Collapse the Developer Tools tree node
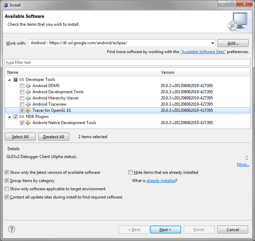This screenshot has width=255, height=241. [10, 80]
